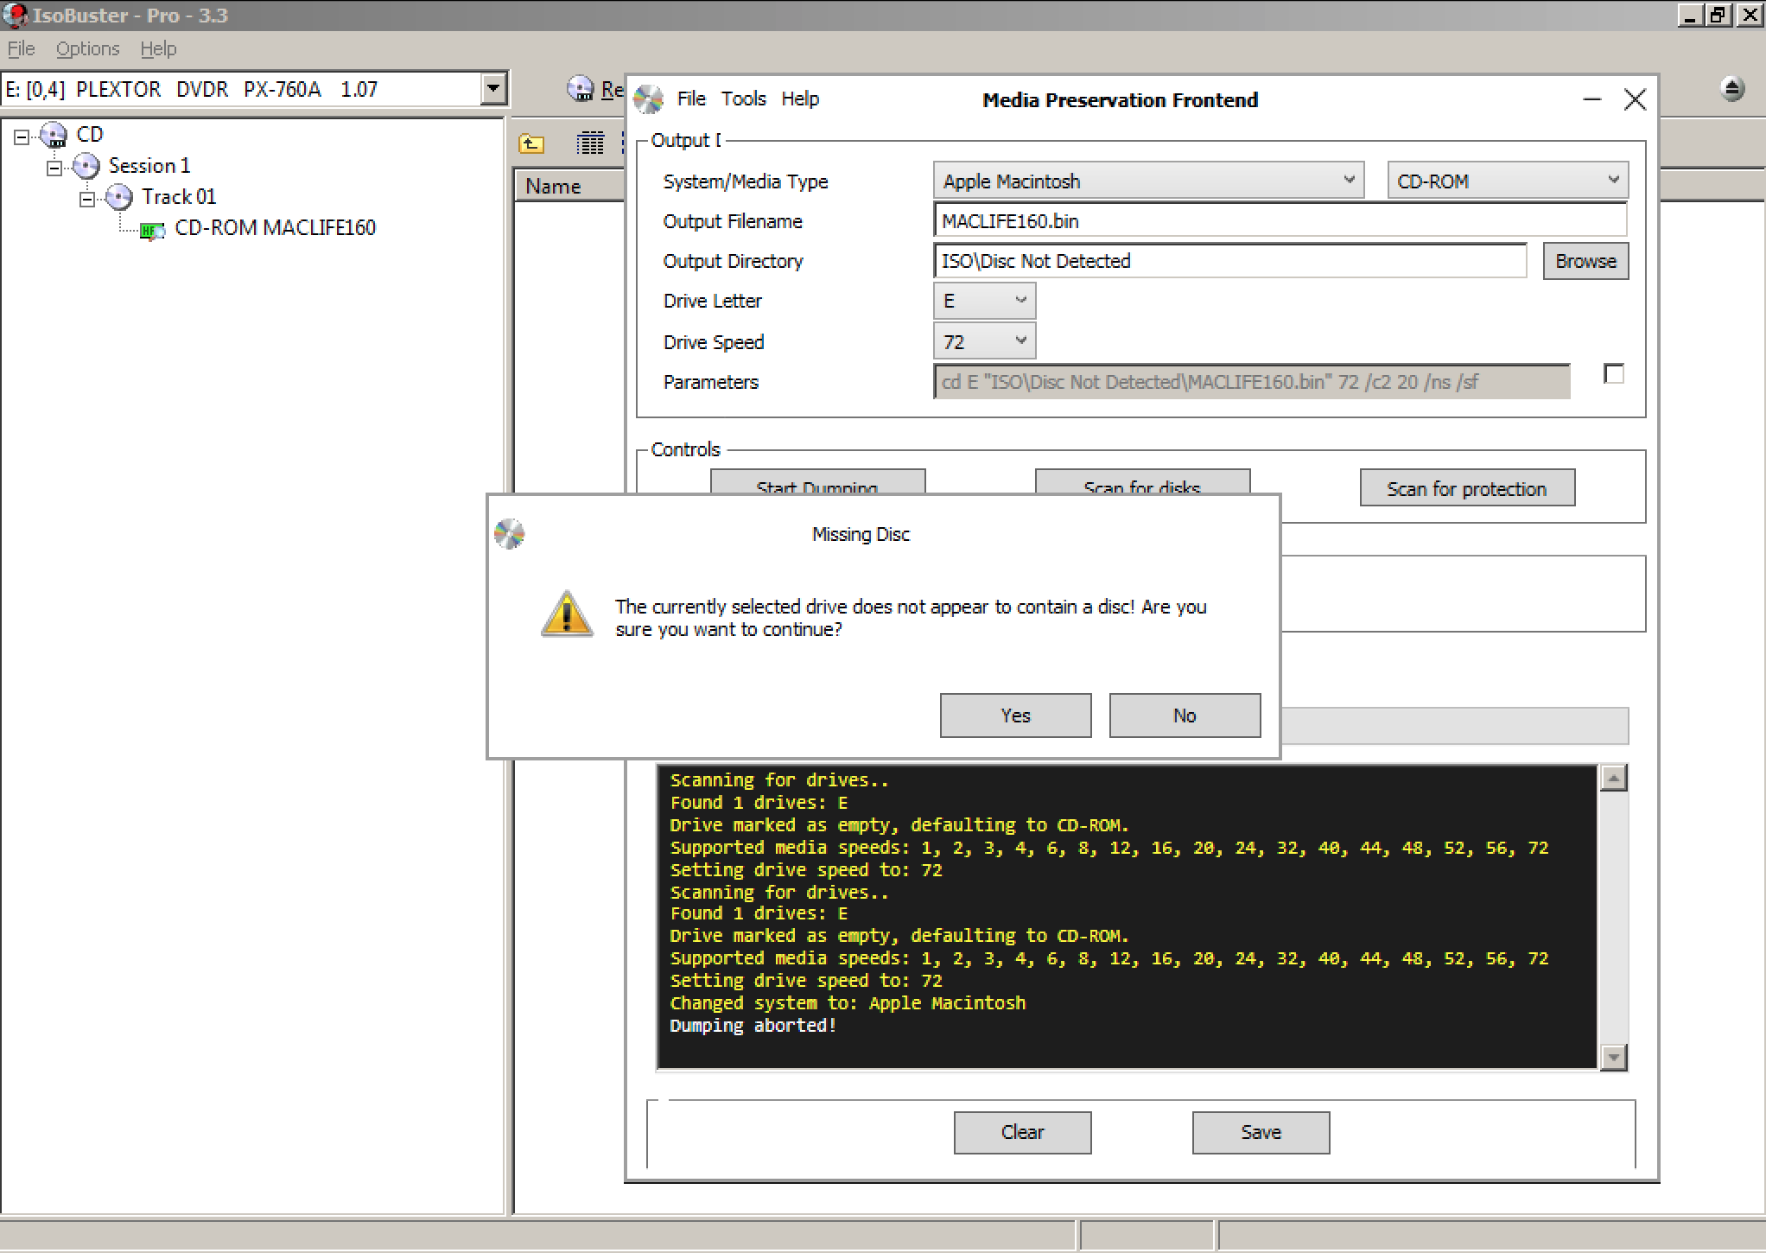Viewport: 1766px width, 1253px height.
Task: Enable the custom Parameters checkbox
Action: pos(1613,374)
